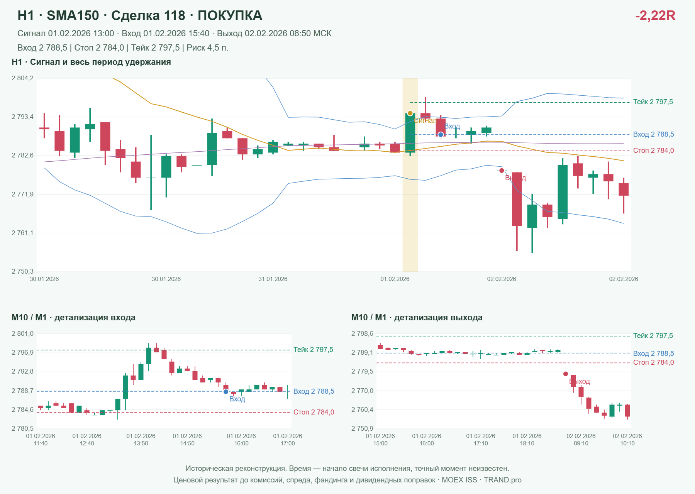
Task: Click the MOEX ISS · TRAND.pro footer text
Action: tap(481, 480)
